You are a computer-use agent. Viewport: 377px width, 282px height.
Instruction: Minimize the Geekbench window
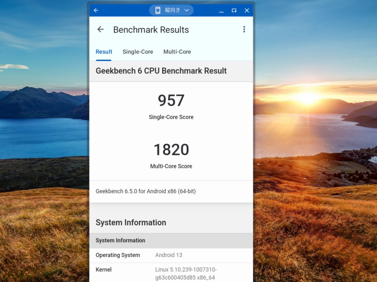point(221,10)
